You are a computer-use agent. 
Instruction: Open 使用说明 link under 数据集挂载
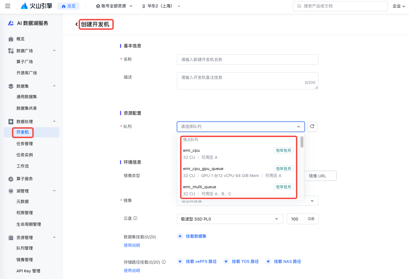[x=132, y=245]
